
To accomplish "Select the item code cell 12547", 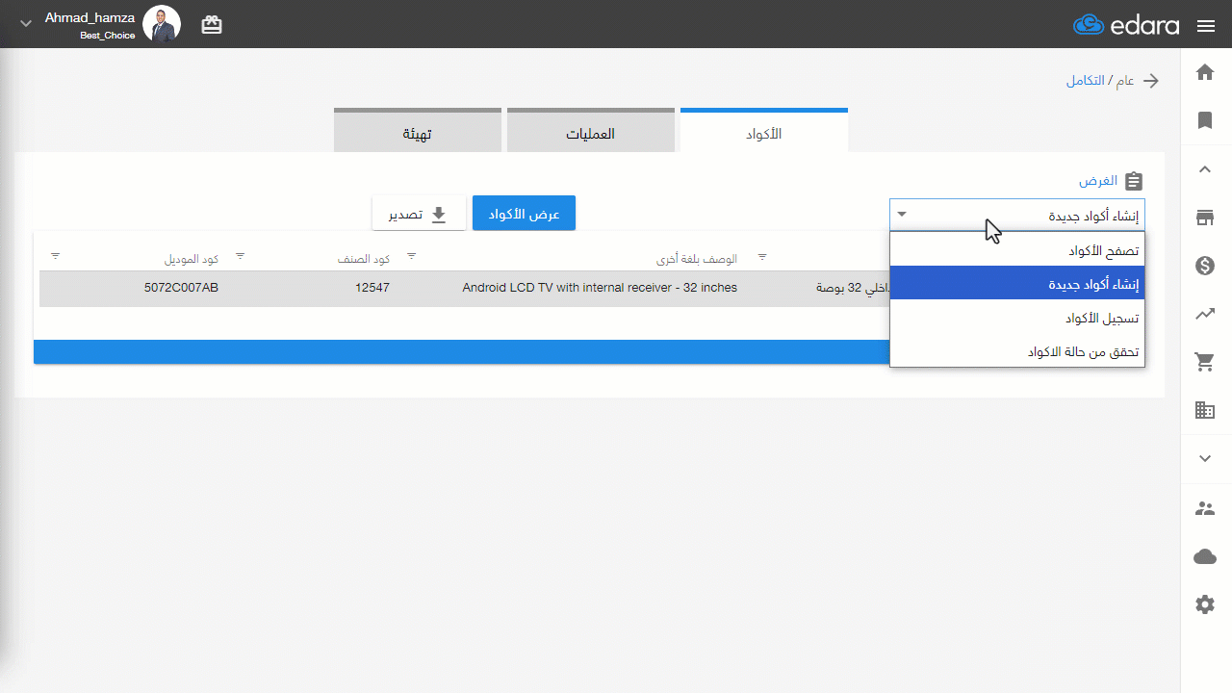I will pos(372,288).
